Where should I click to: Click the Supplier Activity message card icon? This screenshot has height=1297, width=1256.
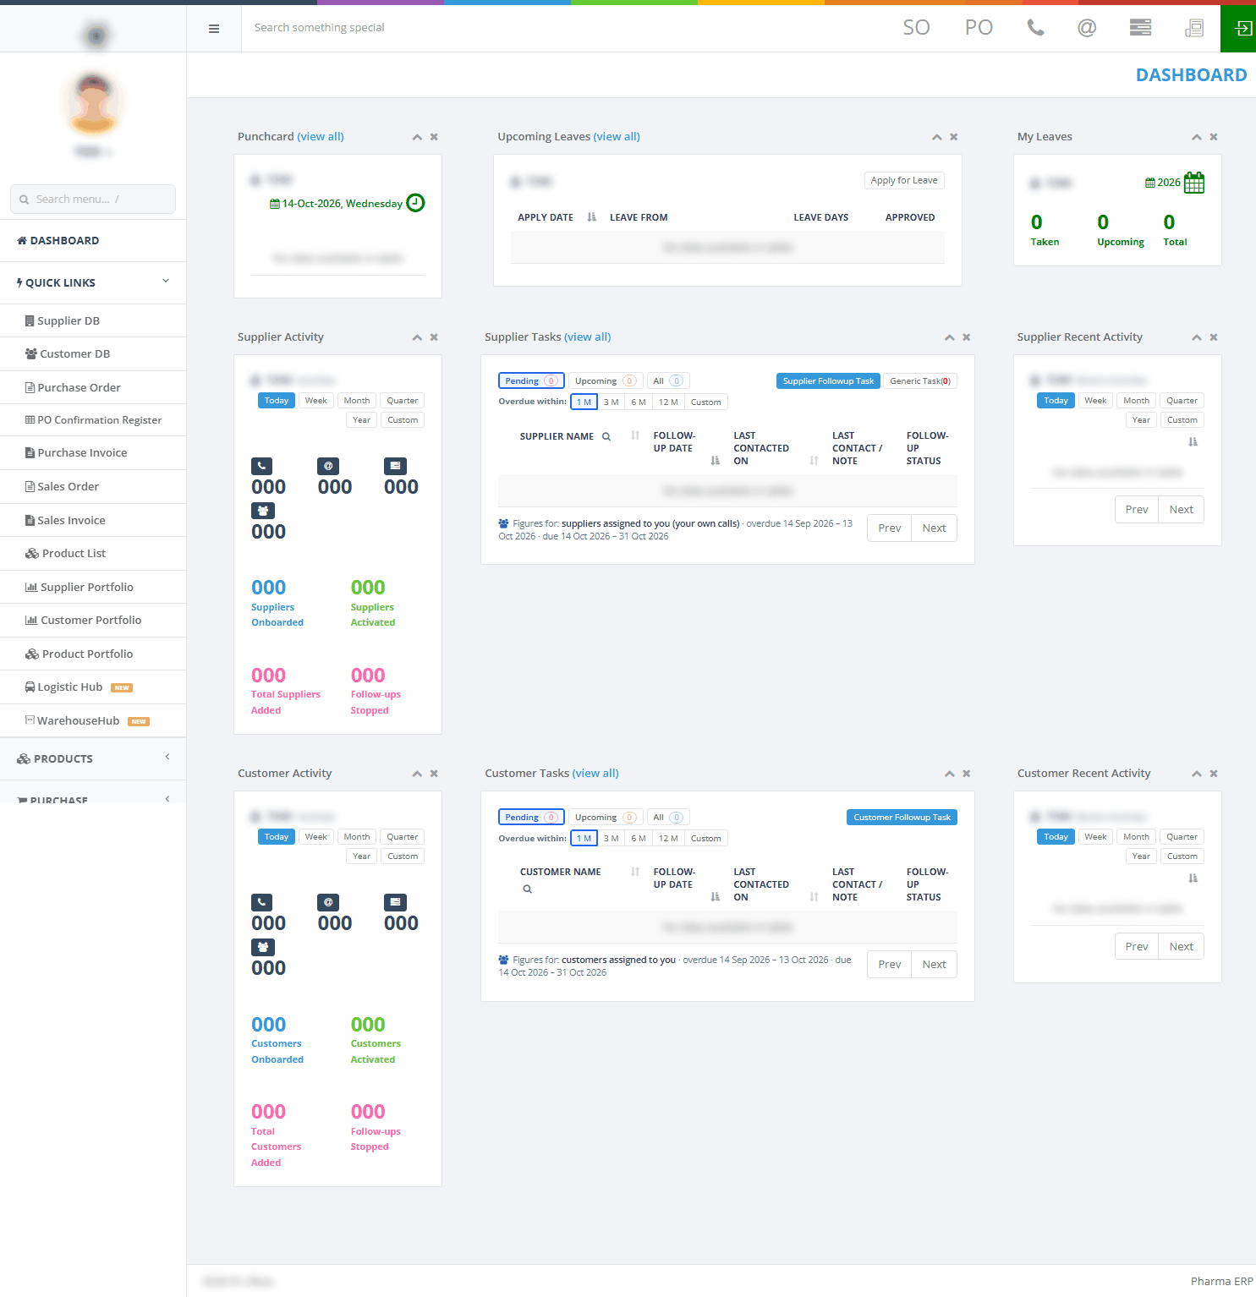[x=395, y=466]
